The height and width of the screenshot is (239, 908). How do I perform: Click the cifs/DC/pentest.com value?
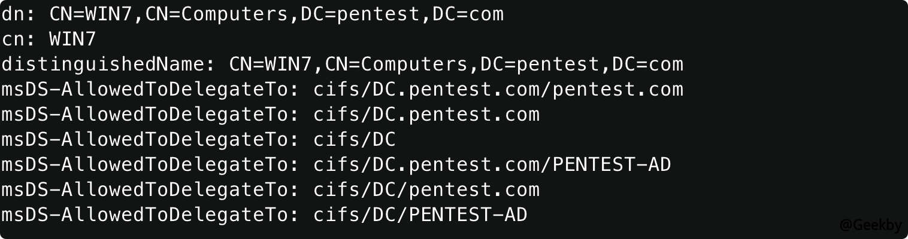[x=426, y=189]
